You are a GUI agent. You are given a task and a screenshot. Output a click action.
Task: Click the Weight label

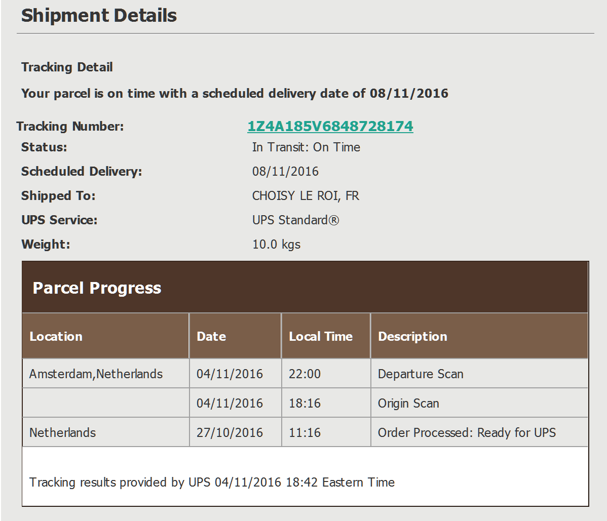click(x=46, y=245)
